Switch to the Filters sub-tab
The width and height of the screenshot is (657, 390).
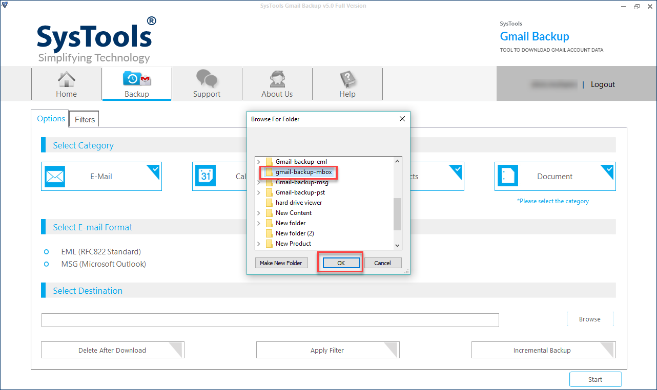pos(85,119)
